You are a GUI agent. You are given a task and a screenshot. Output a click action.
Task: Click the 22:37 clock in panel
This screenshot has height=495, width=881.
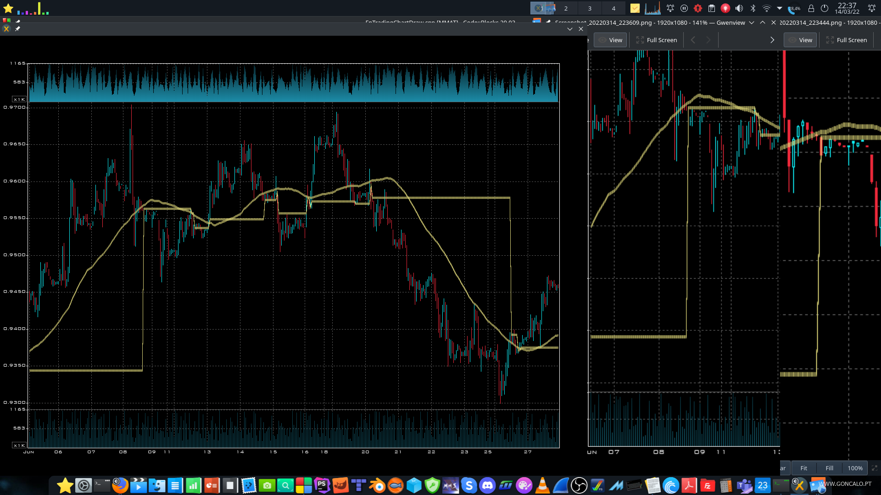coord(847,8)
